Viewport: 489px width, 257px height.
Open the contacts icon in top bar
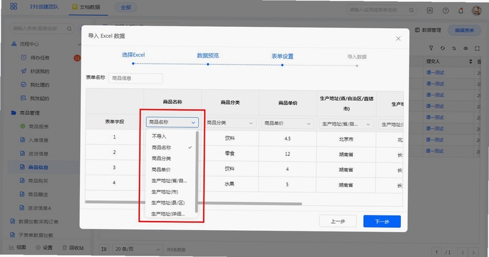point(430,10)
